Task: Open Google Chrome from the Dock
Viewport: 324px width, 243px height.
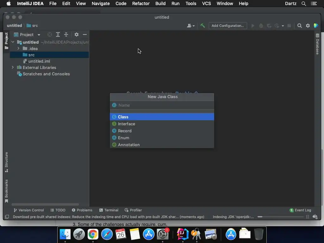Action: pos(93,234)
